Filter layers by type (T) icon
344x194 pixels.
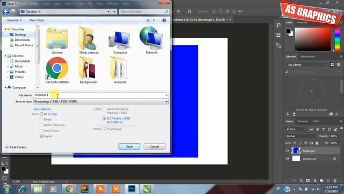point(324,129)
